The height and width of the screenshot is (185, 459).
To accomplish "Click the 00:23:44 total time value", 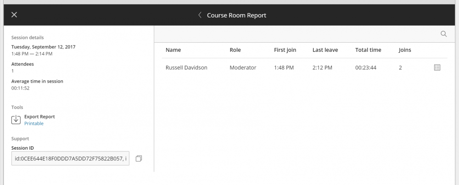I will [366, 67].
